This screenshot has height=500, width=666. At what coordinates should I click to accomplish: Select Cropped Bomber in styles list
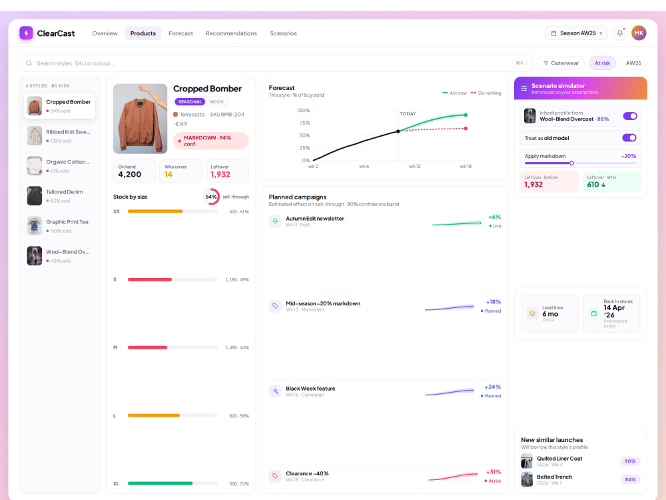[x=59, y=106]
